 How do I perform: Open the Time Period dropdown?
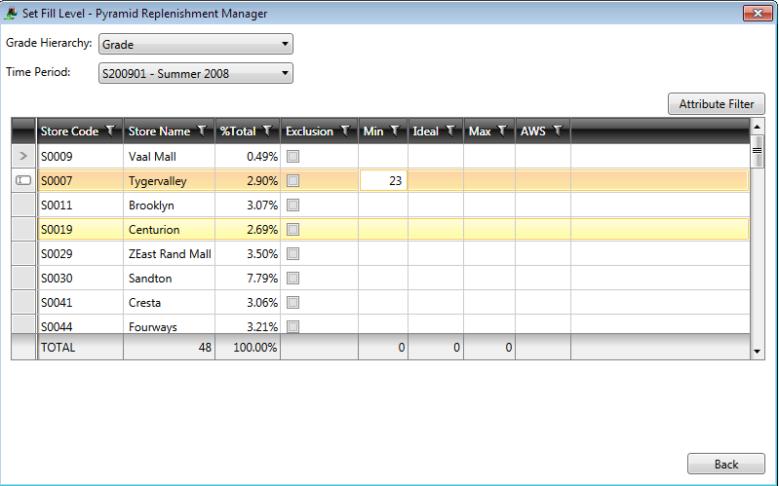point(196,73)
